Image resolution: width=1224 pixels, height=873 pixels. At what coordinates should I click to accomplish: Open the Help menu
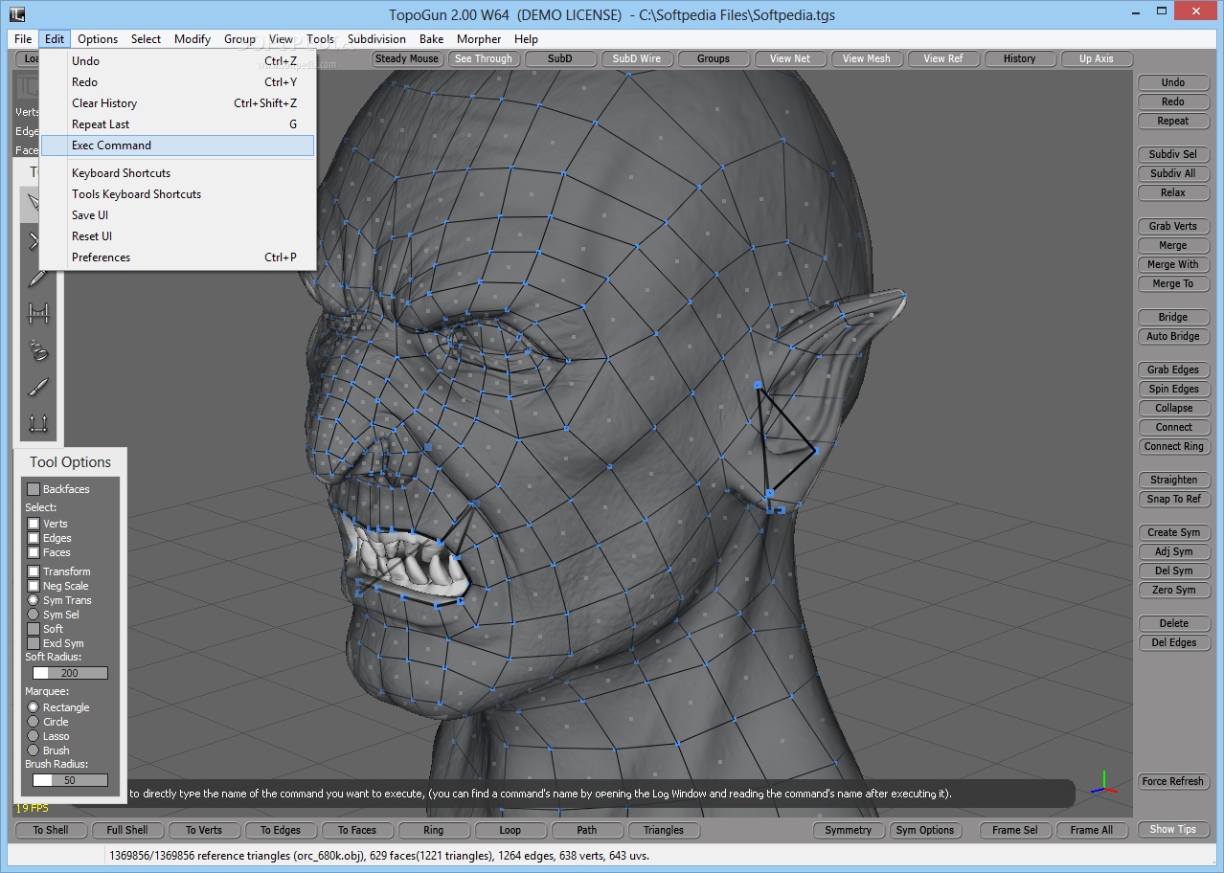(526, 39)
